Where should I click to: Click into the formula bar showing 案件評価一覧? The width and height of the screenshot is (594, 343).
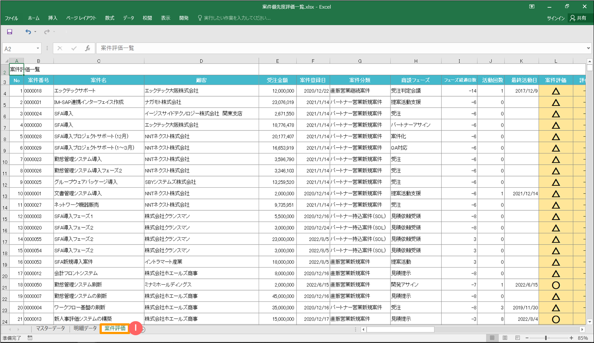[341, 48]
